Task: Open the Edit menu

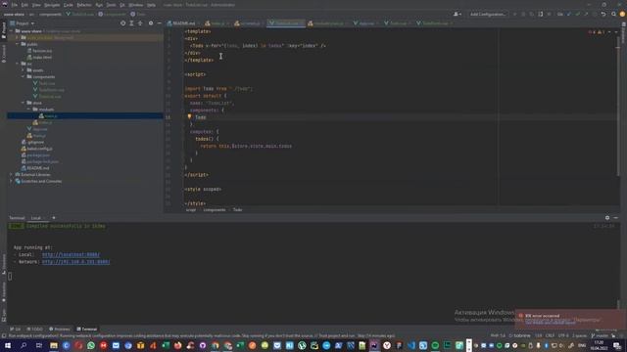Action: [24, 5]
